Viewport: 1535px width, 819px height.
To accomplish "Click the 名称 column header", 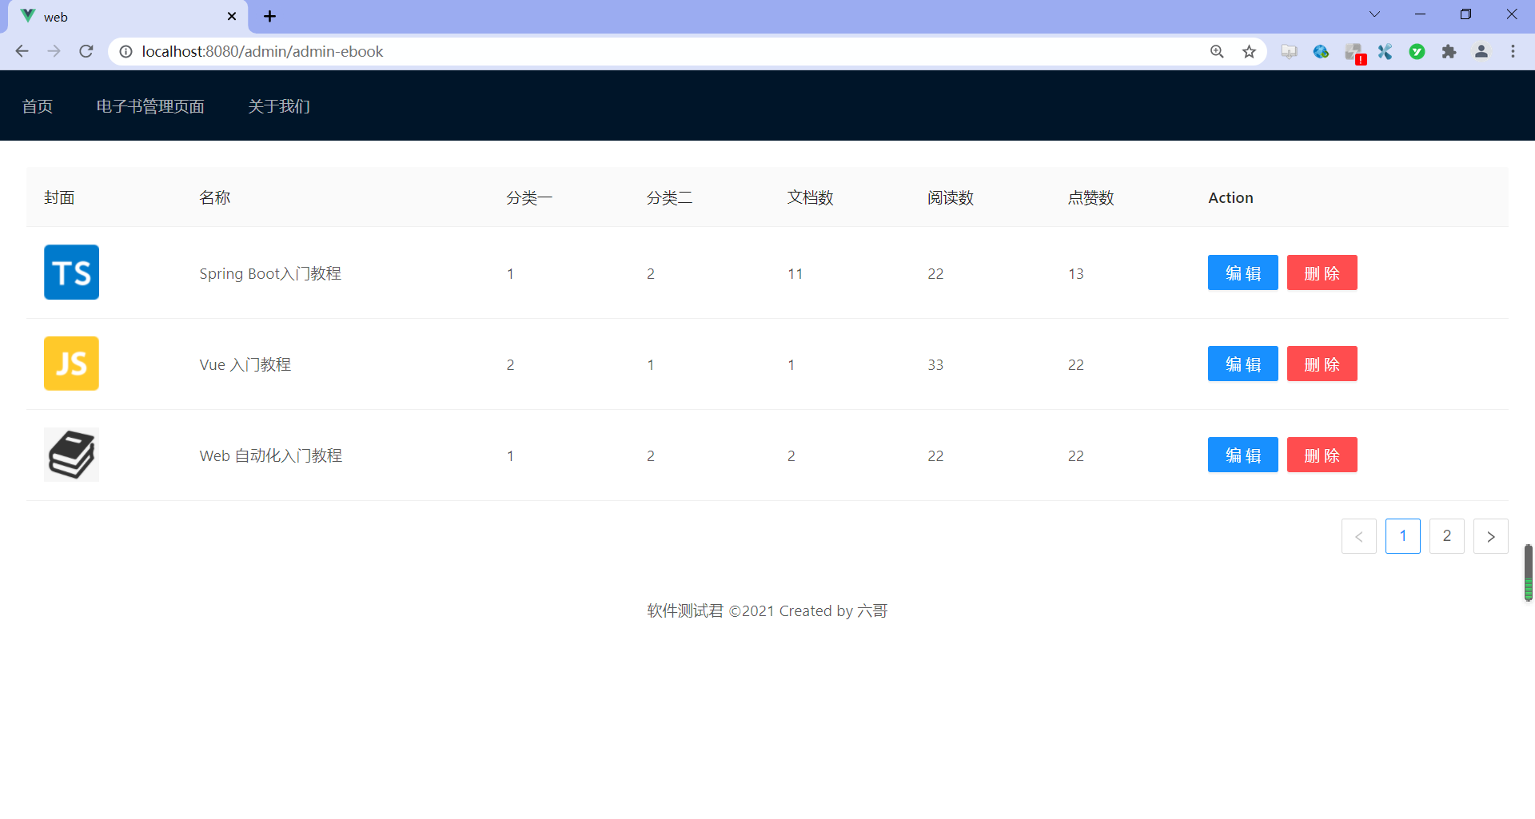I will 215,197.
